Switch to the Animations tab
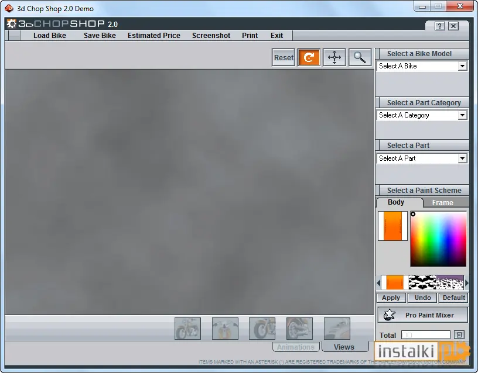The width and height of the screenshot is (478, 373). (x=296, y=347)
